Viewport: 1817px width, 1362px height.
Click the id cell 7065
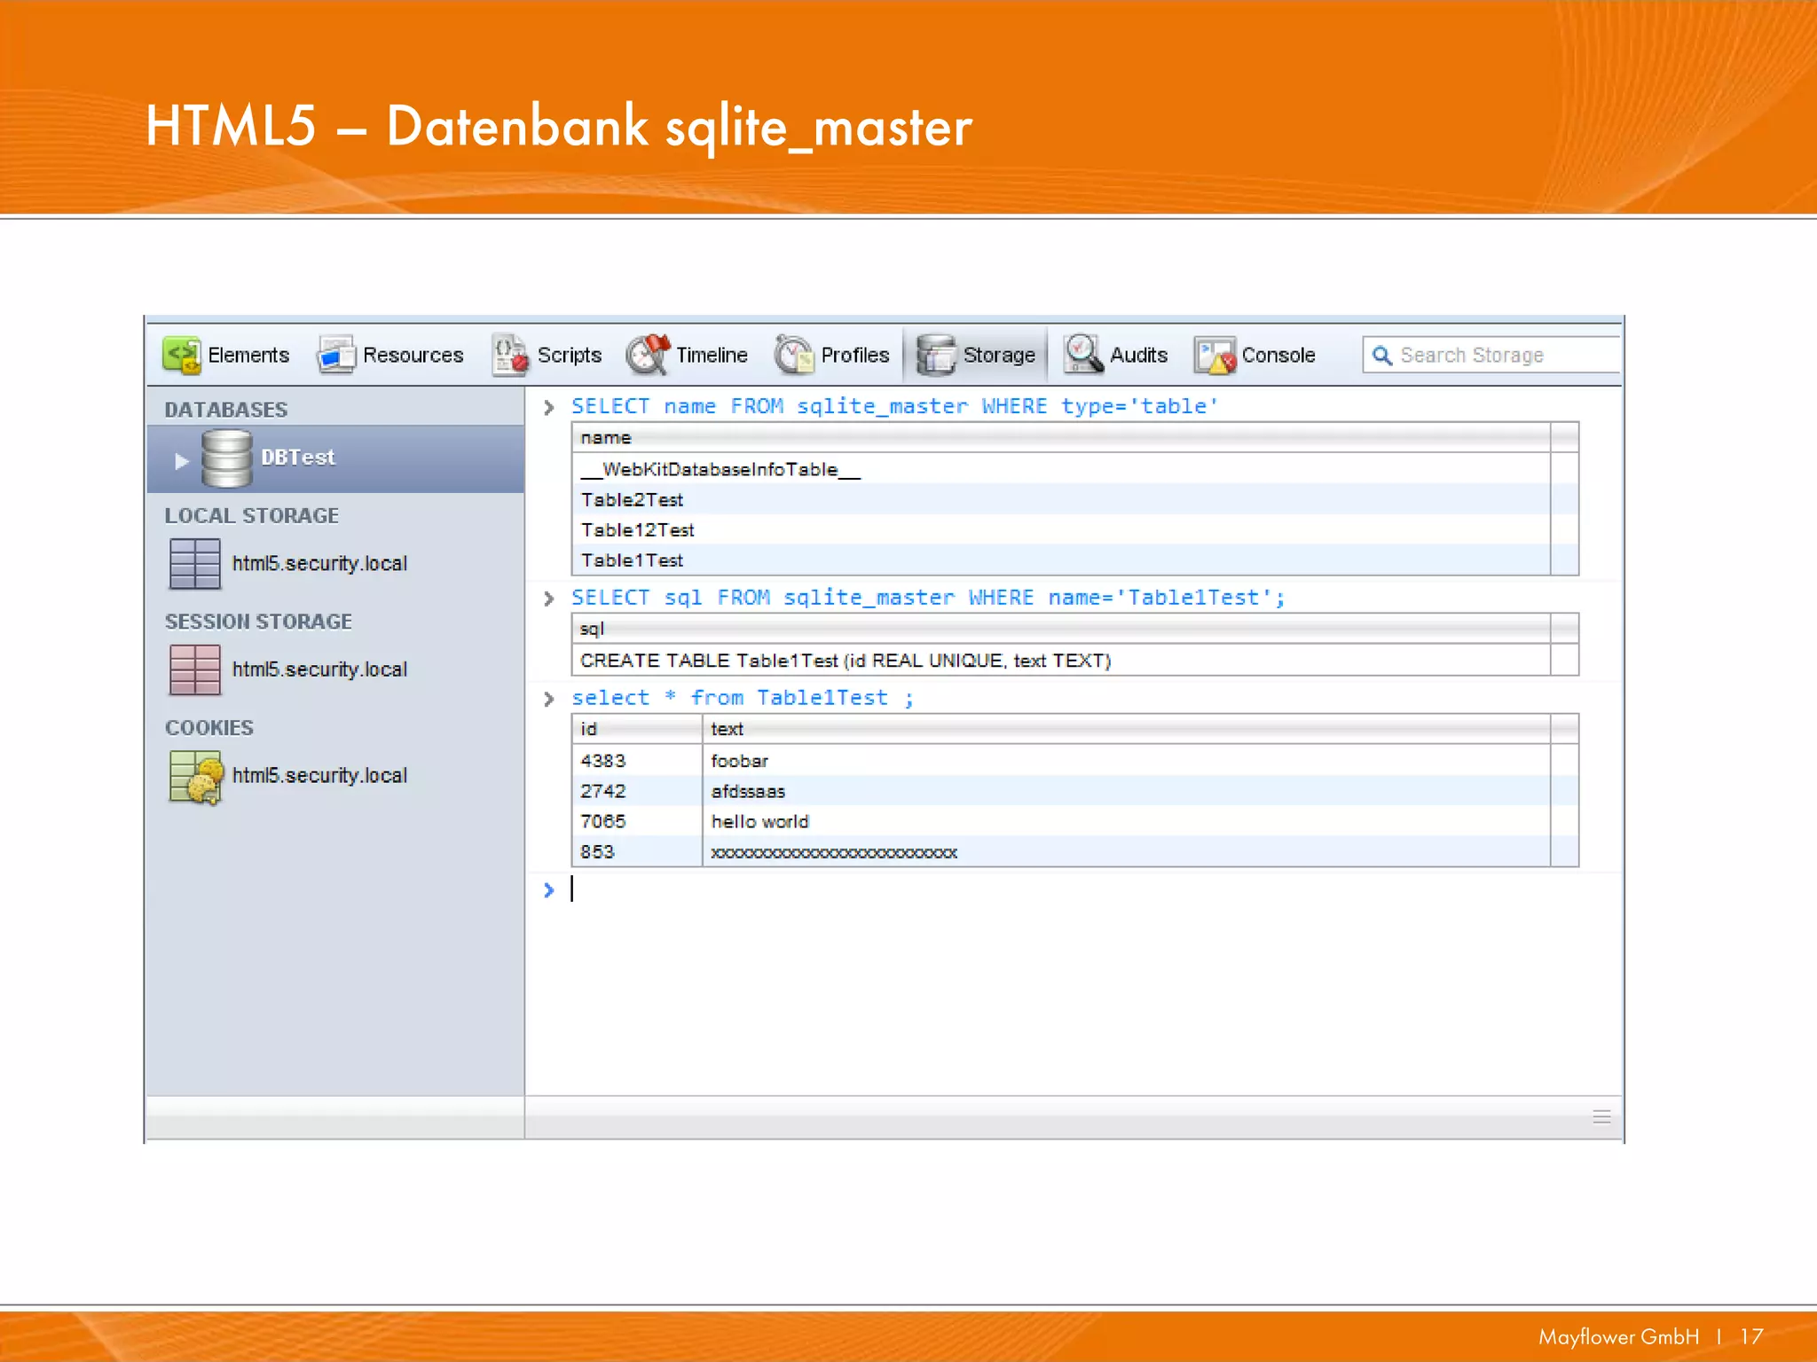click(x=637, y=821)
